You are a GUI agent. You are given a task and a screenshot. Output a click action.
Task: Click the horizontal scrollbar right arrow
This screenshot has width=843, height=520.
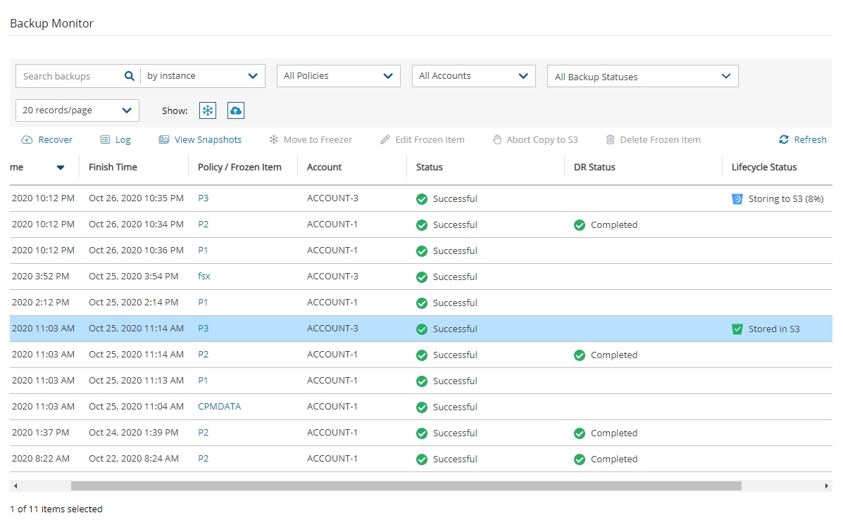tap(827, 486)
